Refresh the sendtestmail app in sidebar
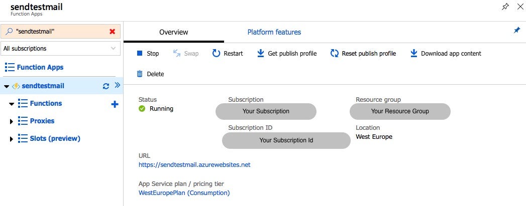The image size is (526, 206). point(106,86)
